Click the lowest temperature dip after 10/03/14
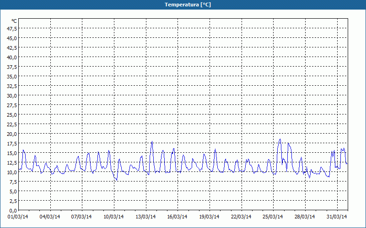 [117, 180]
